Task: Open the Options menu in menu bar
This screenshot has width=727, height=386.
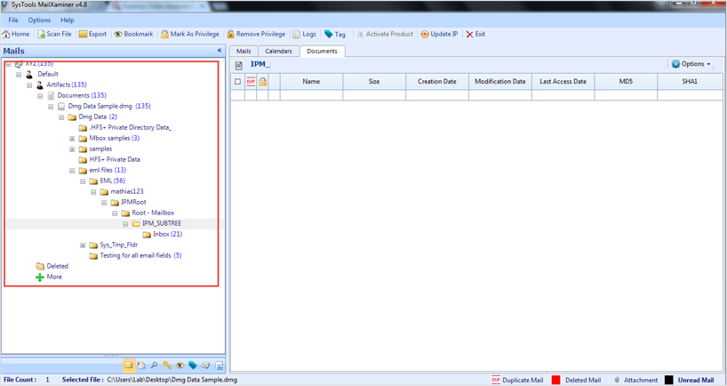Action: (39, 20)
